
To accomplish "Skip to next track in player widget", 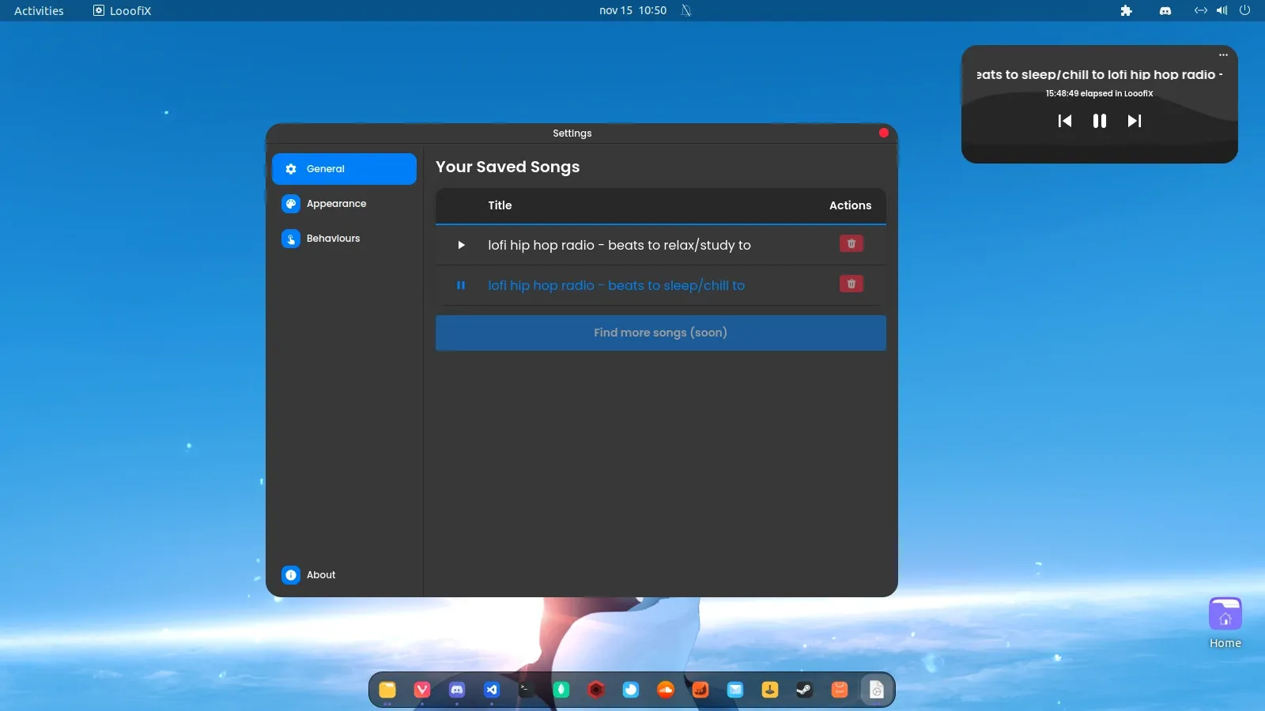I will (x=1134, y=121).
